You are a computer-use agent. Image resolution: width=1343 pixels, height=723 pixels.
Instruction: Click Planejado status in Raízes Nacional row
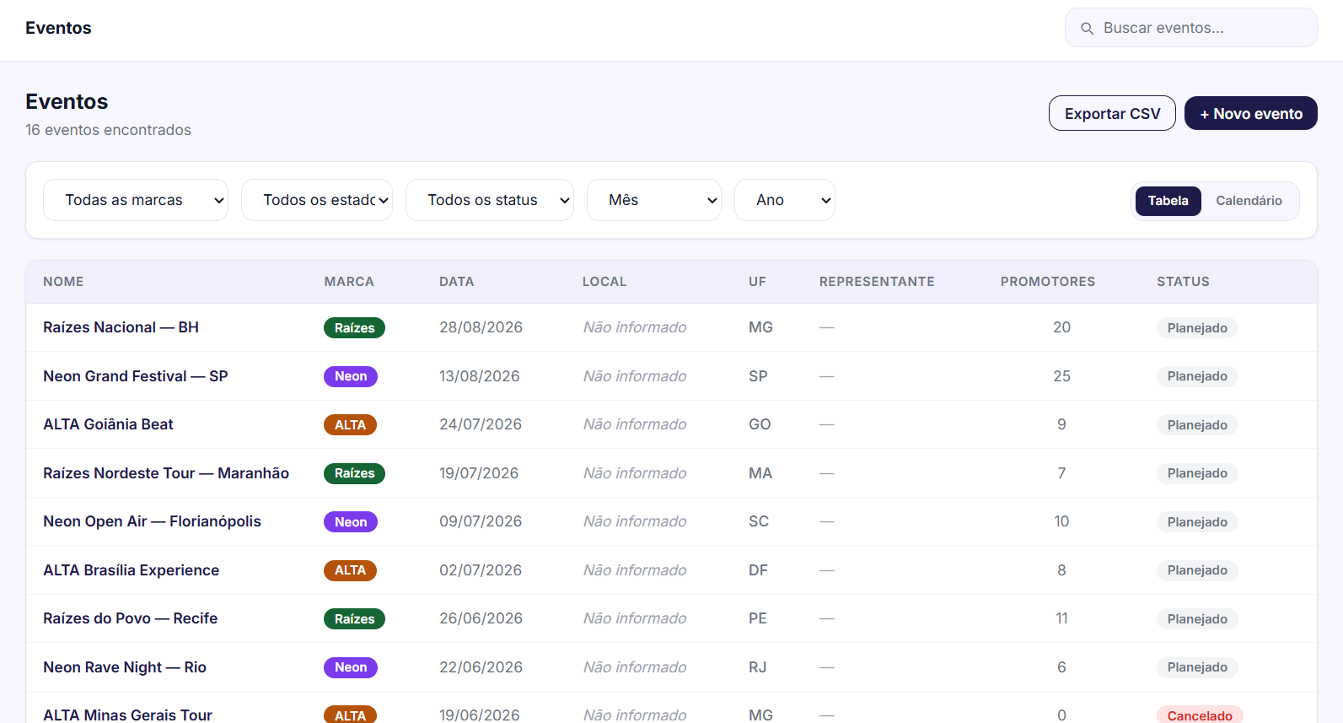point(1197,328)
